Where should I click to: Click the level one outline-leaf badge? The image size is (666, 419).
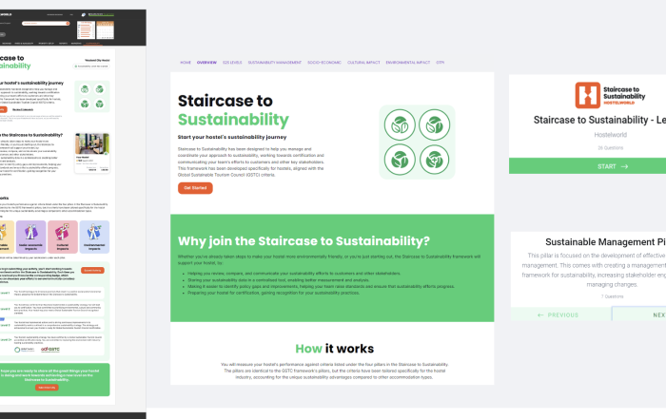(x=400, y=124)
